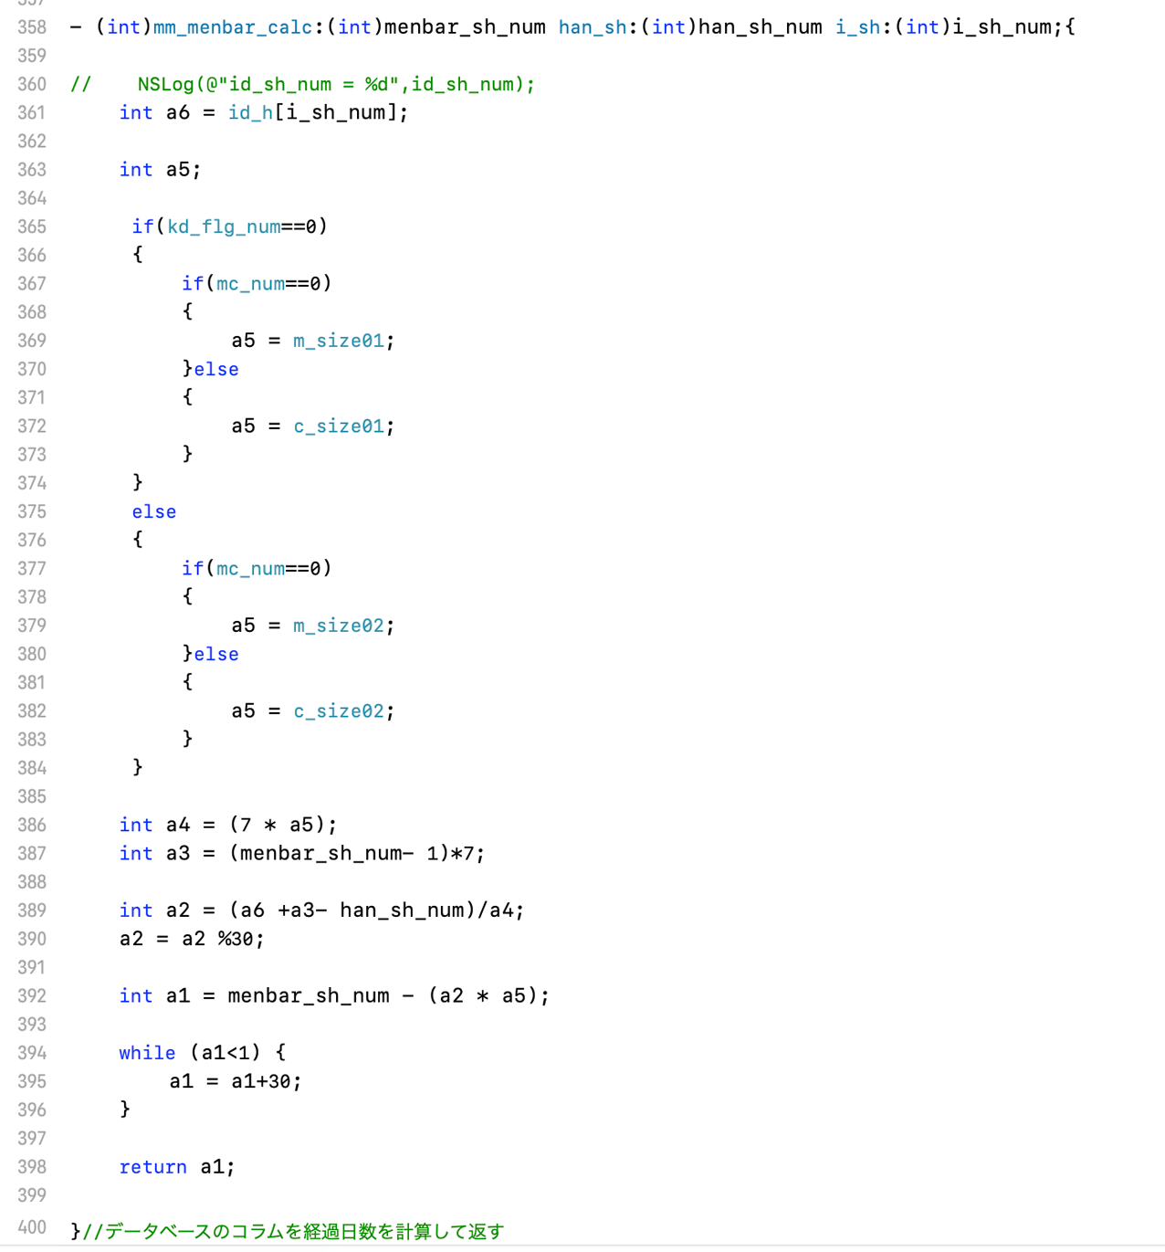This screenshot has height=1252, width=1165.
Task: Place cursor on the commented NSLog line
Action: [335, 84]
